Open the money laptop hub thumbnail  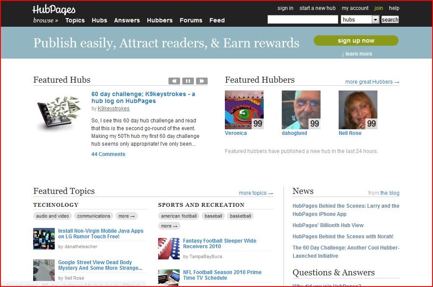tap(59, 113)
